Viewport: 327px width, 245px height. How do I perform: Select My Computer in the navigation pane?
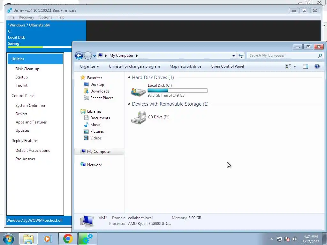[99, 152]
